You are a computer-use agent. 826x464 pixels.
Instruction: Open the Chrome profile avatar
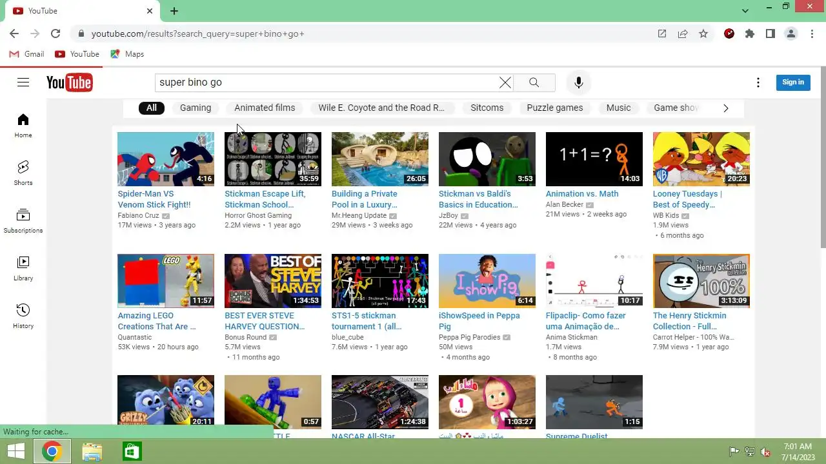[x=791, y=34]
